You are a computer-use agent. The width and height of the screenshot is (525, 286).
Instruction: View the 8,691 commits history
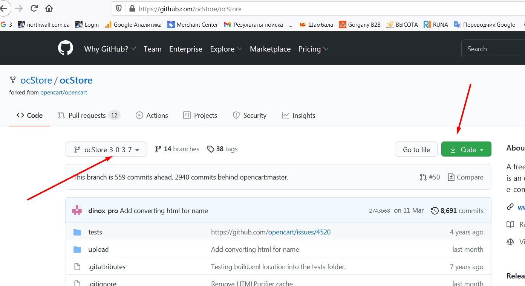(457, 211)
